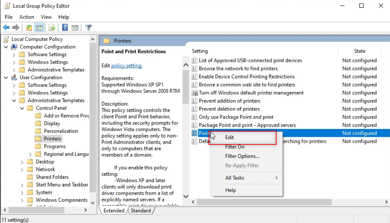Click policy icon for Browse the network to find printers

195,69
